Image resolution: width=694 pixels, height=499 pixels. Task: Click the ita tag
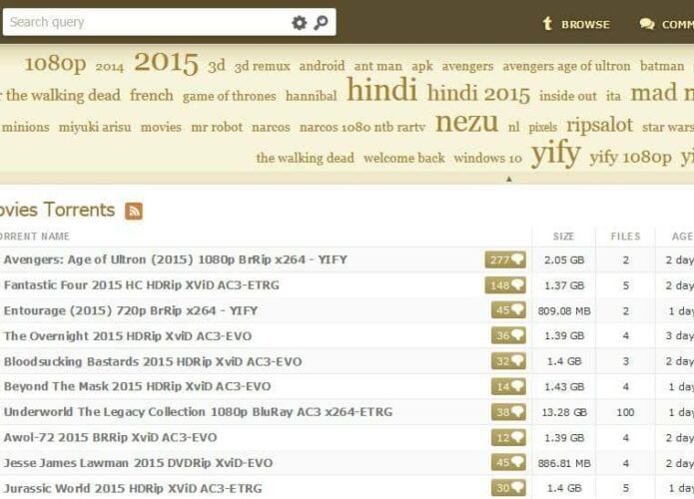pyautogui.click(x=613, y=96)
